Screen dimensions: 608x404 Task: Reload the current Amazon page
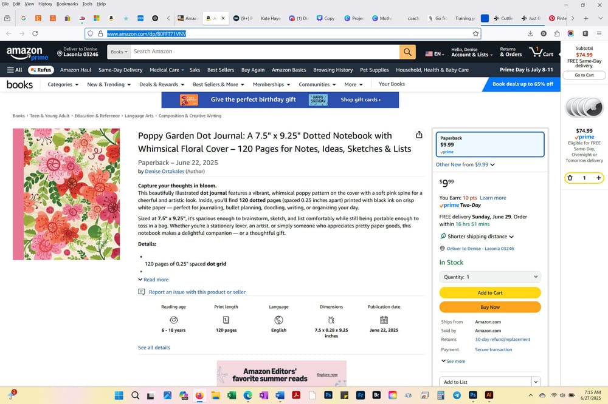click(35, 34)
